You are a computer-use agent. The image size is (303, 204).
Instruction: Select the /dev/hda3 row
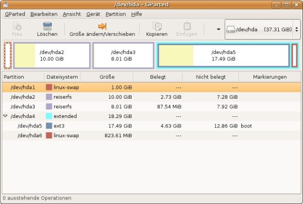coord(151,106)
